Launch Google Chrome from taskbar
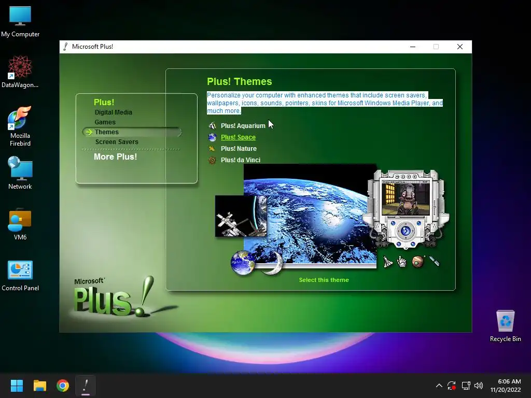531x398 pixels. [x=63, y=386]
